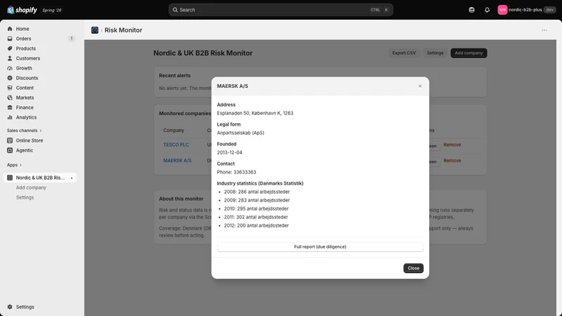The image size is (562, 316).
Task: Click the Risk Monitor app icon in sidebar
Action: pyautogui.click(x=10, y=178)
